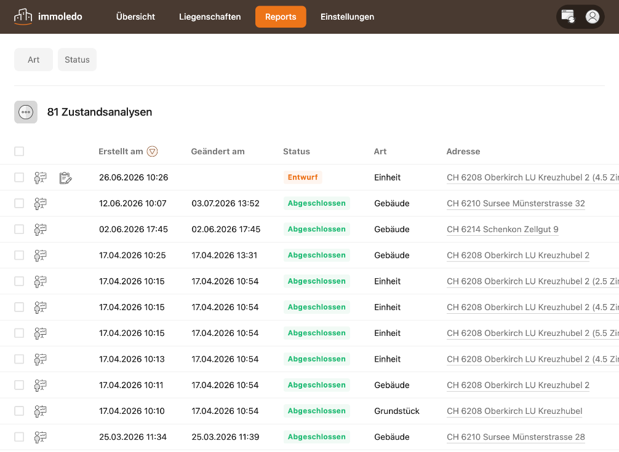The image size is (619, 452).
Task: Tick the select-all checkbox in the table header
Action: point(19,151)
